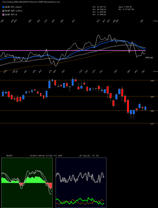Click the 'Pre V: 57.527 M' value
The image size is (158, 208).
coord(126,9)
